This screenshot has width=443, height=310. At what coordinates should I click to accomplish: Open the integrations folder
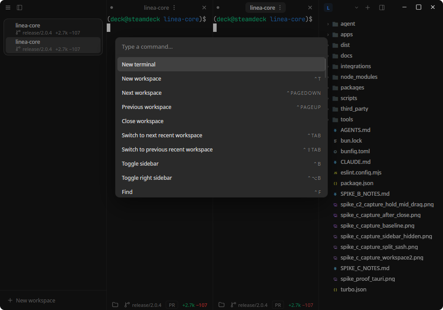355,66
